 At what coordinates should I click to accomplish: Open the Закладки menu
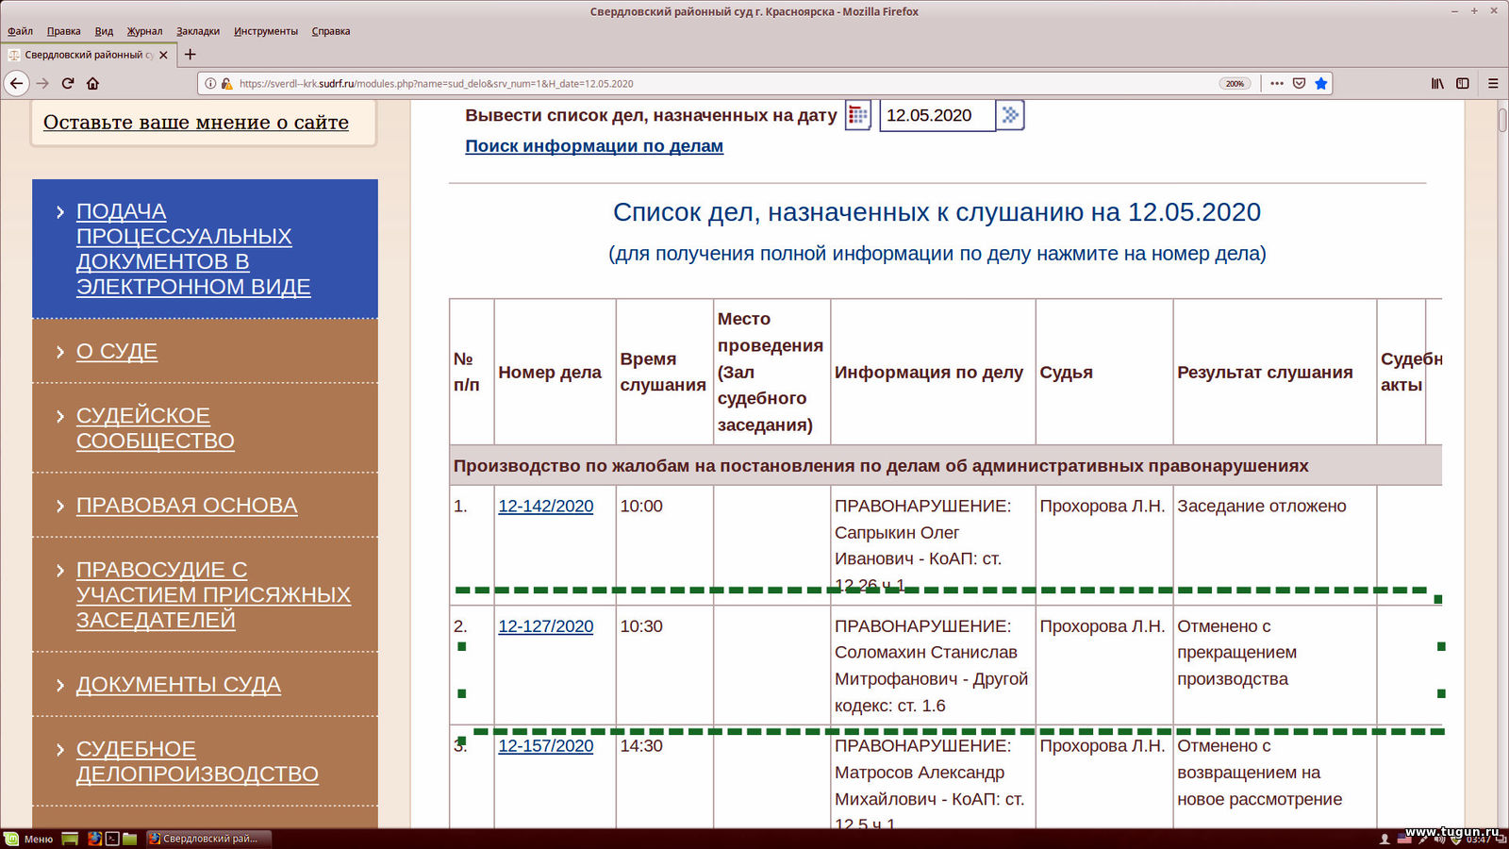tap(198, 31)
